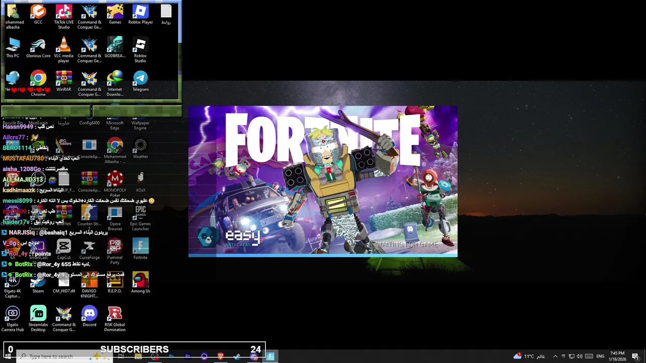Show hidden system tray icons
The width and height of the screenshot is (646, 363).
coord(555,356)
